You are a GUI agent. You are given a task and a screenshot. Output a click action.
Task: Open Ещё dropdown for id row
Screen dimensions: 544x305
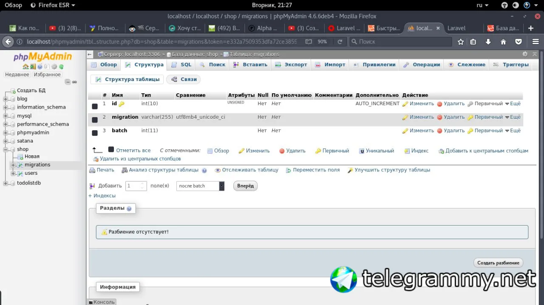[x=513, y=104]
